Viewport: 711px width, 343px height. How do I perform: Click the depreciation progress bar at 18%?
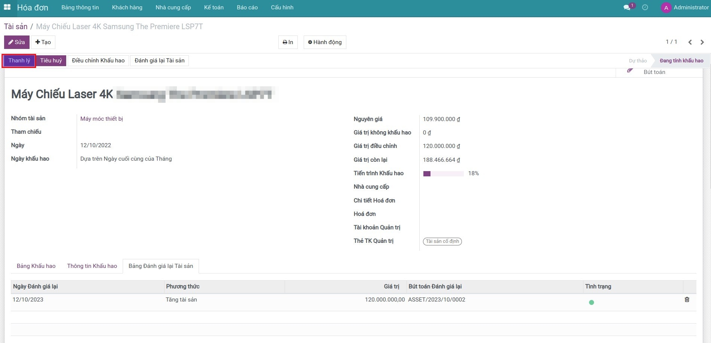point(443,173)
